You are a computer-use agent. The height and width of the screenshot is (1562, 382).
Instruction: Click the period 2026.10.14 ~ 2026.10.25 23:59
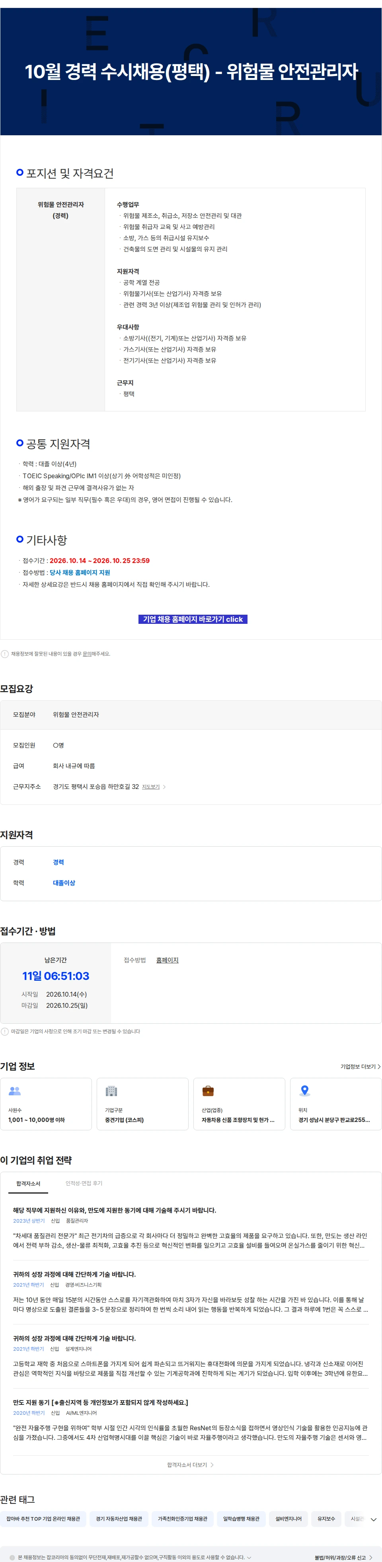pyautogui.click(x=99, y=560)
